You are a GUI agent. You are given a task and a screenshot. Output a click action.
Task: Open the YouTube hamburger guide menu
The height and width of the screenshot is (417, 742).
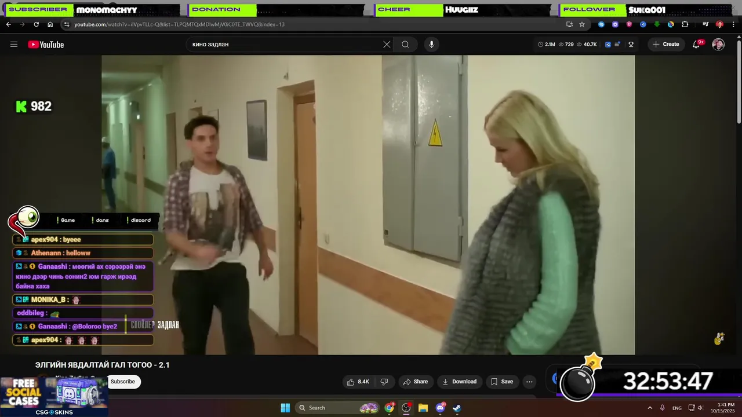point(14,45)
